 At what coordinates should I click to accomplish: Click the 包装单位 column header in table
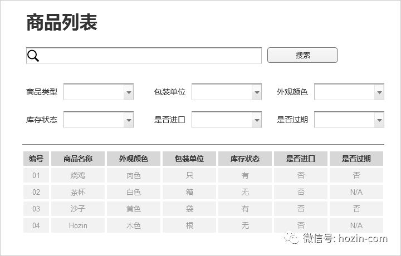(x=189, y=159)
